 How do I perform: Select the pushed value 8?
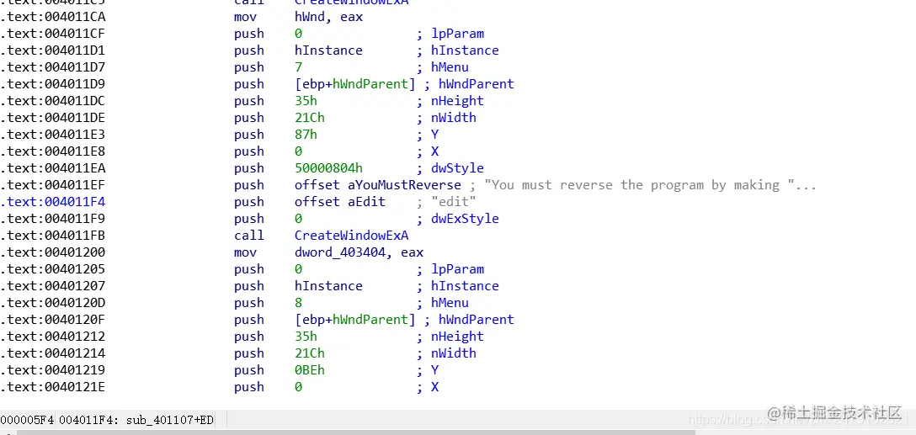299,303
